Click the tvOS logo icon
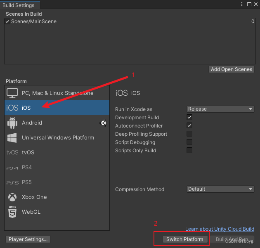 tap(12, 152)
